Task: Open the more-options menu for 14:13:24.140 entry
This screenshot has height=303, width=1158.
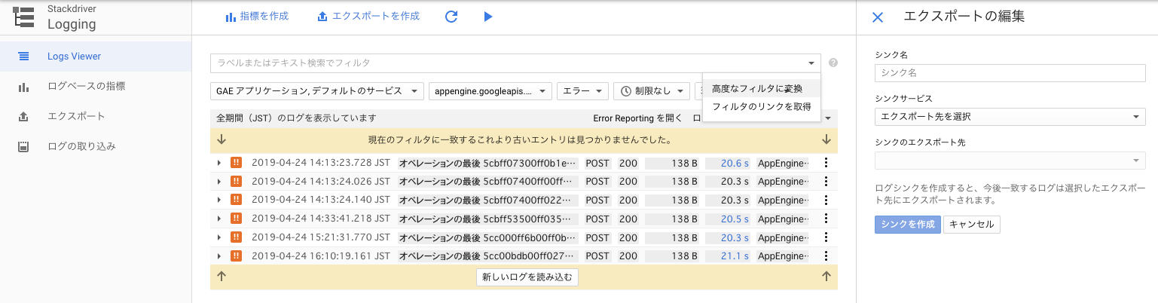Action: (826, 200)
